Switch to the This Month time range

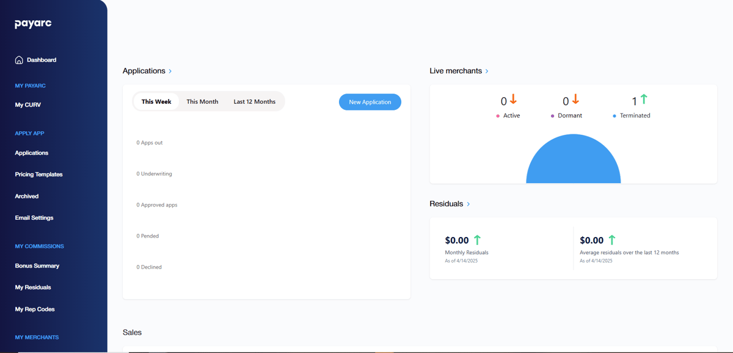[202, 101]
